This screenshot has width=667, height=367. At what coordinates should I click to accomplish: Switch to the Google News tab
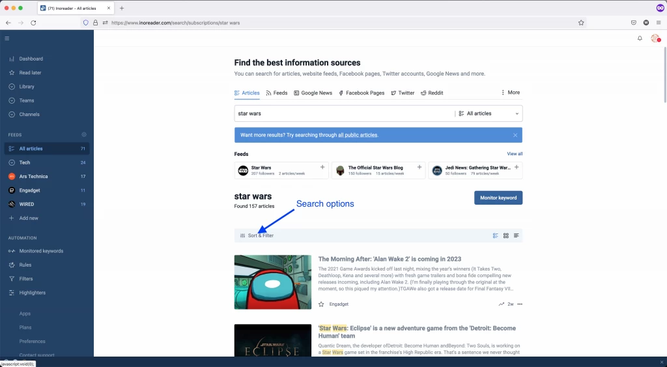tap(313, 93)
